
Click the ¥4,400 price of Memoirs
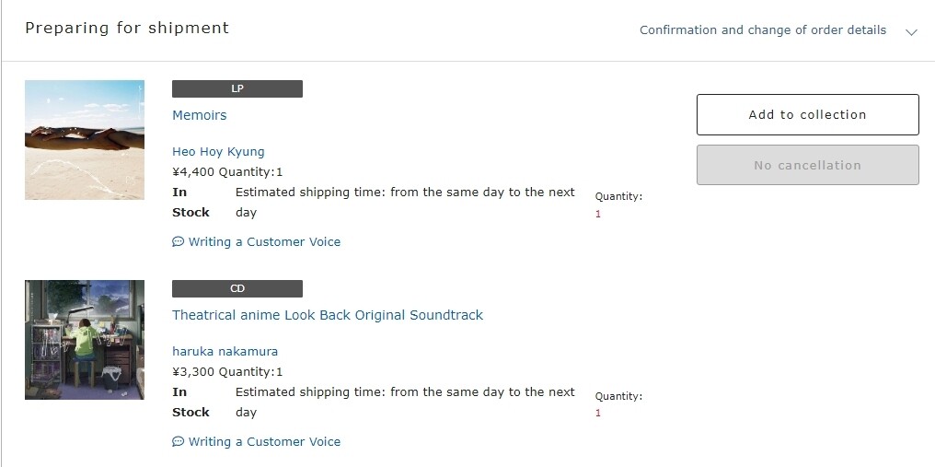(x=193, y=172)
